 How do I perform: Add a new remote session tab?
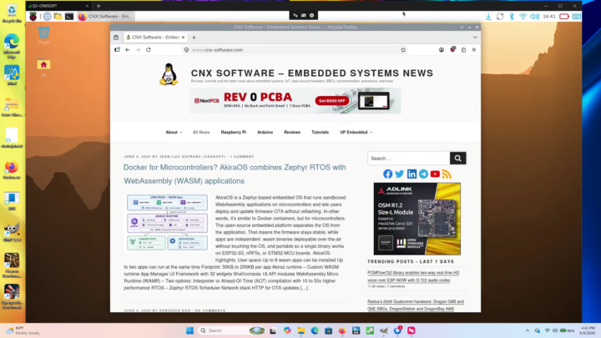point(98,6)
